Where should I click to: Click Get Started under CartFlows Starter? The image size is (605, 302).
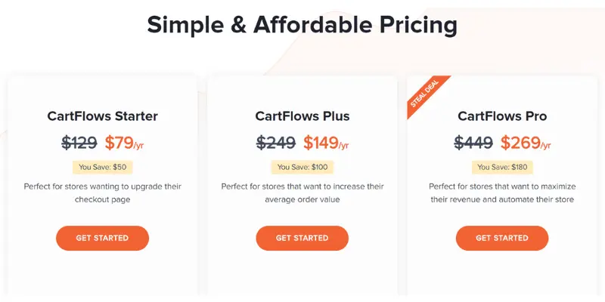pyautogui.click(x=102, y=238)
